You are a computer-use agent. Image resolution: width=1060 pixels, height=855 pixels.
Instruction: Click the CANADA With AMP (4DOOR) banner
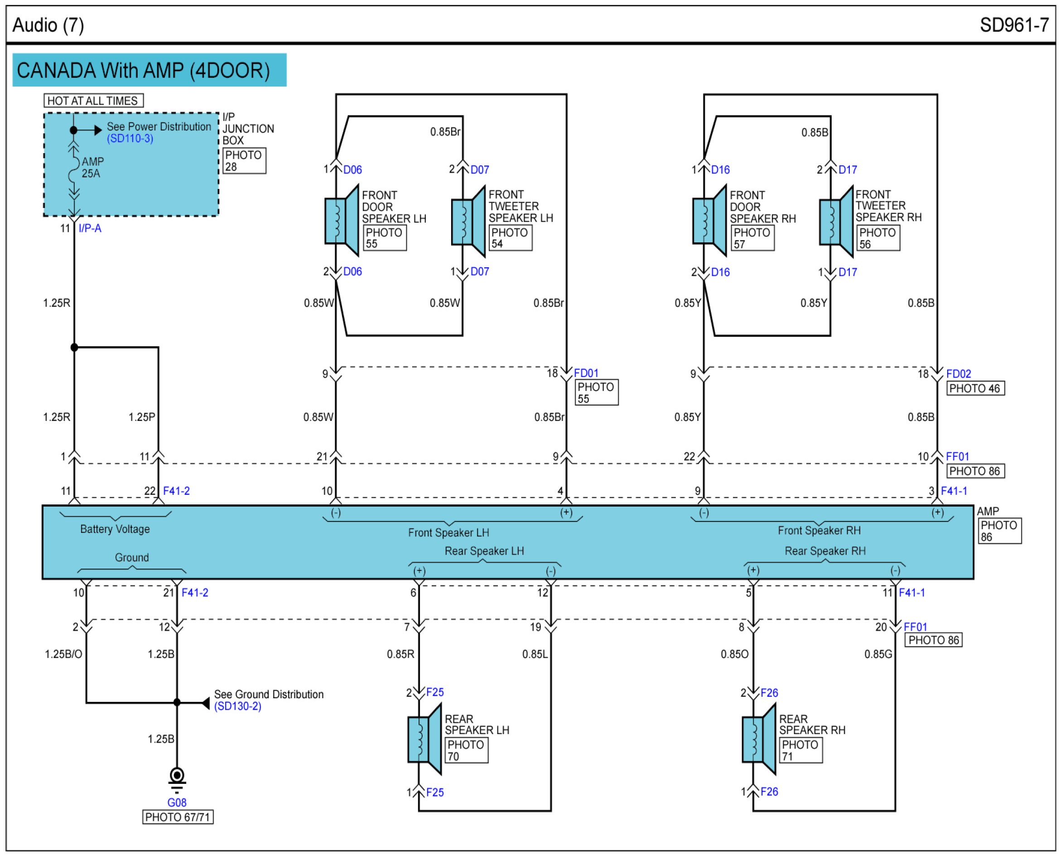(x=149, y=70)
